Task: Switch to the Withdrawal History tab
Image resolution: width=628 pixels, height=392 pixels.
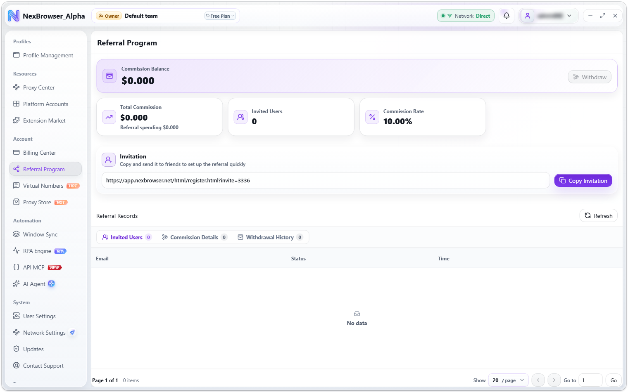Action: 270,237
